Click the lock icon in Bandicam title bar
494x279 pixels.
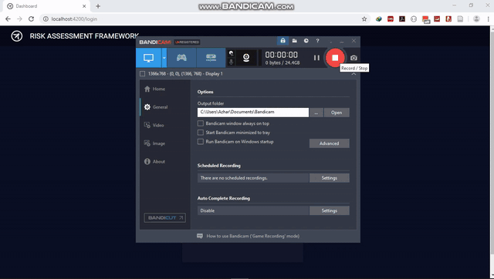point(283,41)
